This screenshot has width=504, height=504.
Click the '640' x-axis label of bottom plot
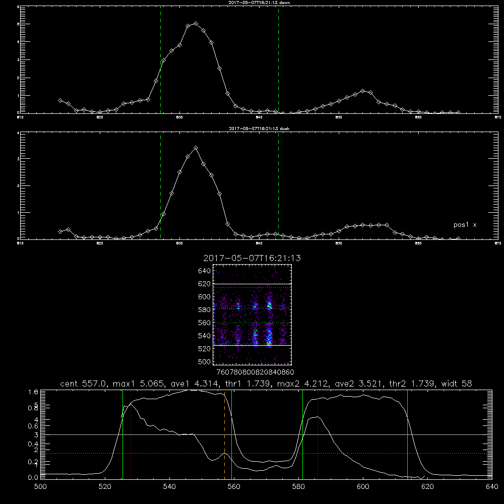(492, 487)
